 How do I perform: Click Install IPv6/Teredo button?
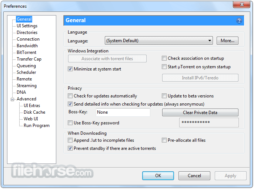click(x=200, y=78)
